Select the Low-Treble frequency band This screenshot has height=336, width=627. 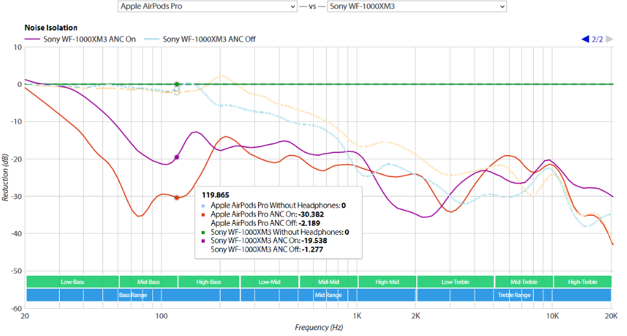click(455, 282)
